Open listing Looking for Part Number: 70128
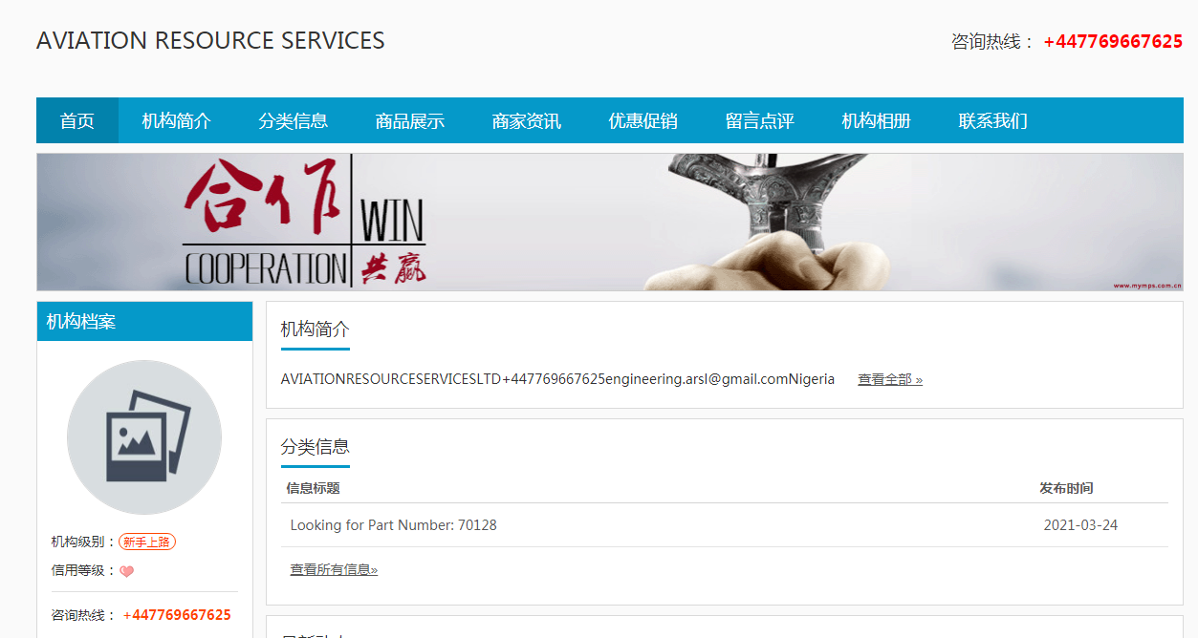1198x638 pixels. tap(394, 525)
